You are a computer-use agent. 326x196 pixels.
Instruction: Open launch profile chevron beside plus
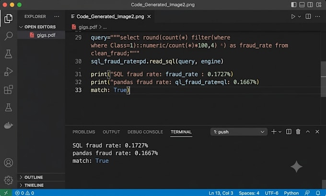point(280,132)
